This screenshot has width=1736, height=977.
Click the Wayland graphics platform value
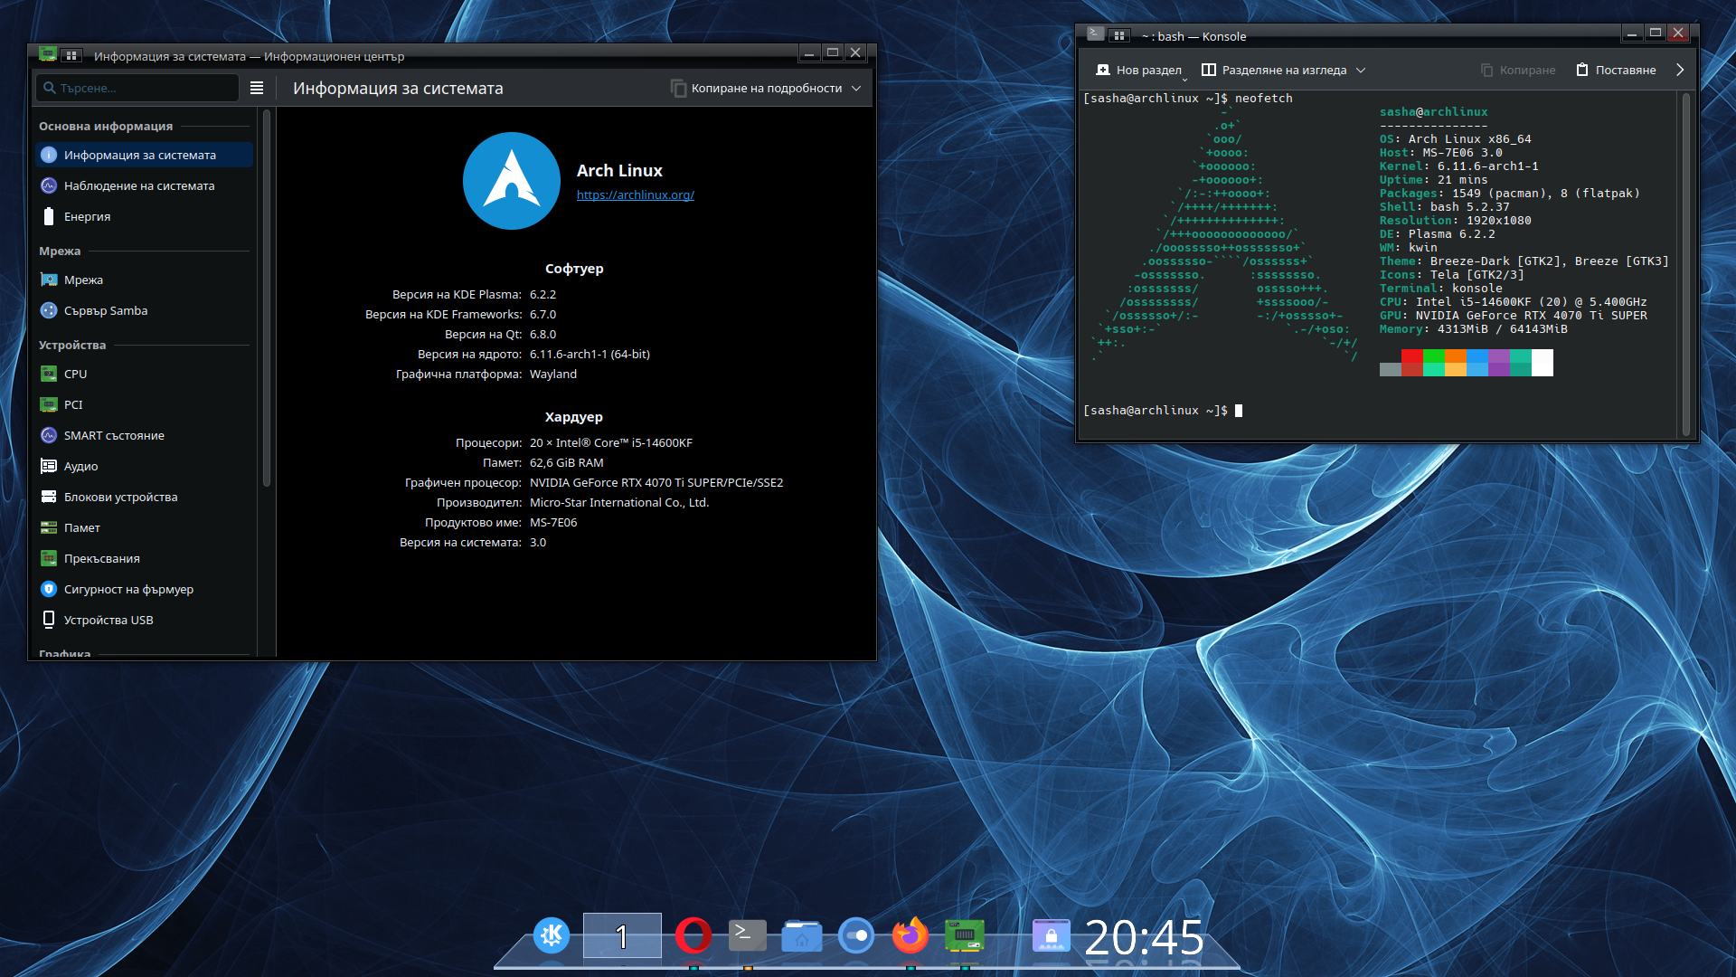click(x=553, y=374)
